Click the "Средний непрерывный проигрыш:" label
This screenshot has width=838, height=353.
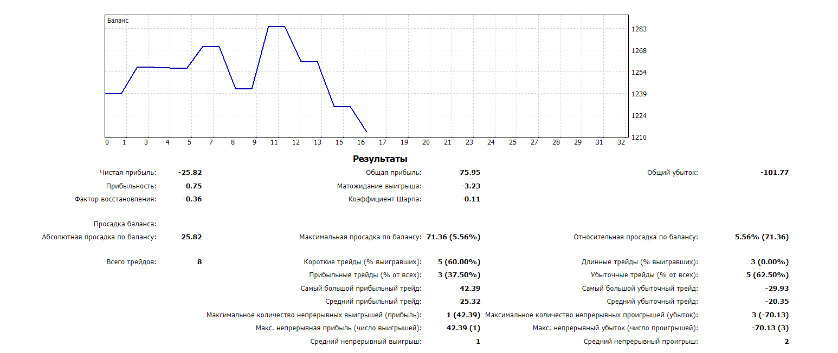pos(641,341)
